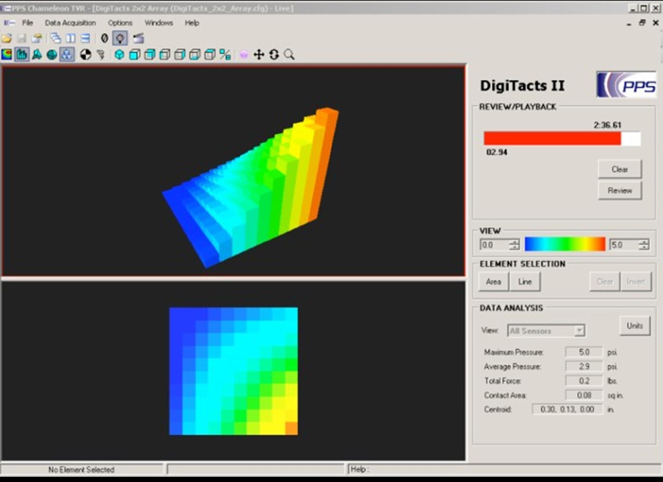The height and width of the screenshot is (482, 663).
Task: Cascade windows using the overlapping-windows icon
Action: 56,38
